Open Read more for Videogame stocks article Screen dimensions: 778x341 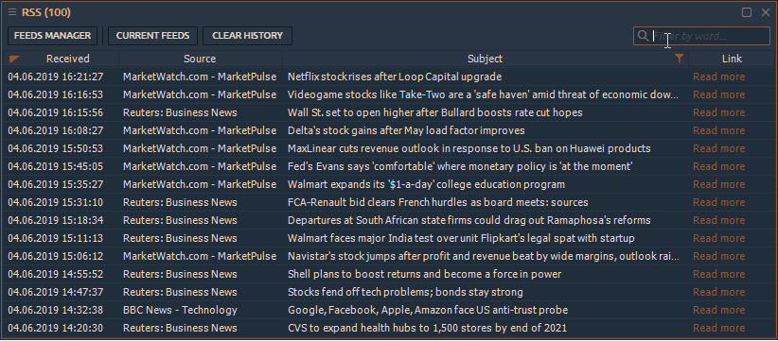point(719,94)
